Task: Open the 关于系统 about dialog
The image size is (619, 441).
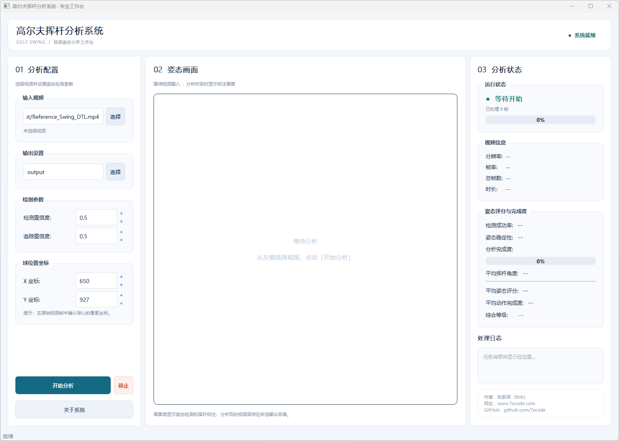Action: point(74,410)
